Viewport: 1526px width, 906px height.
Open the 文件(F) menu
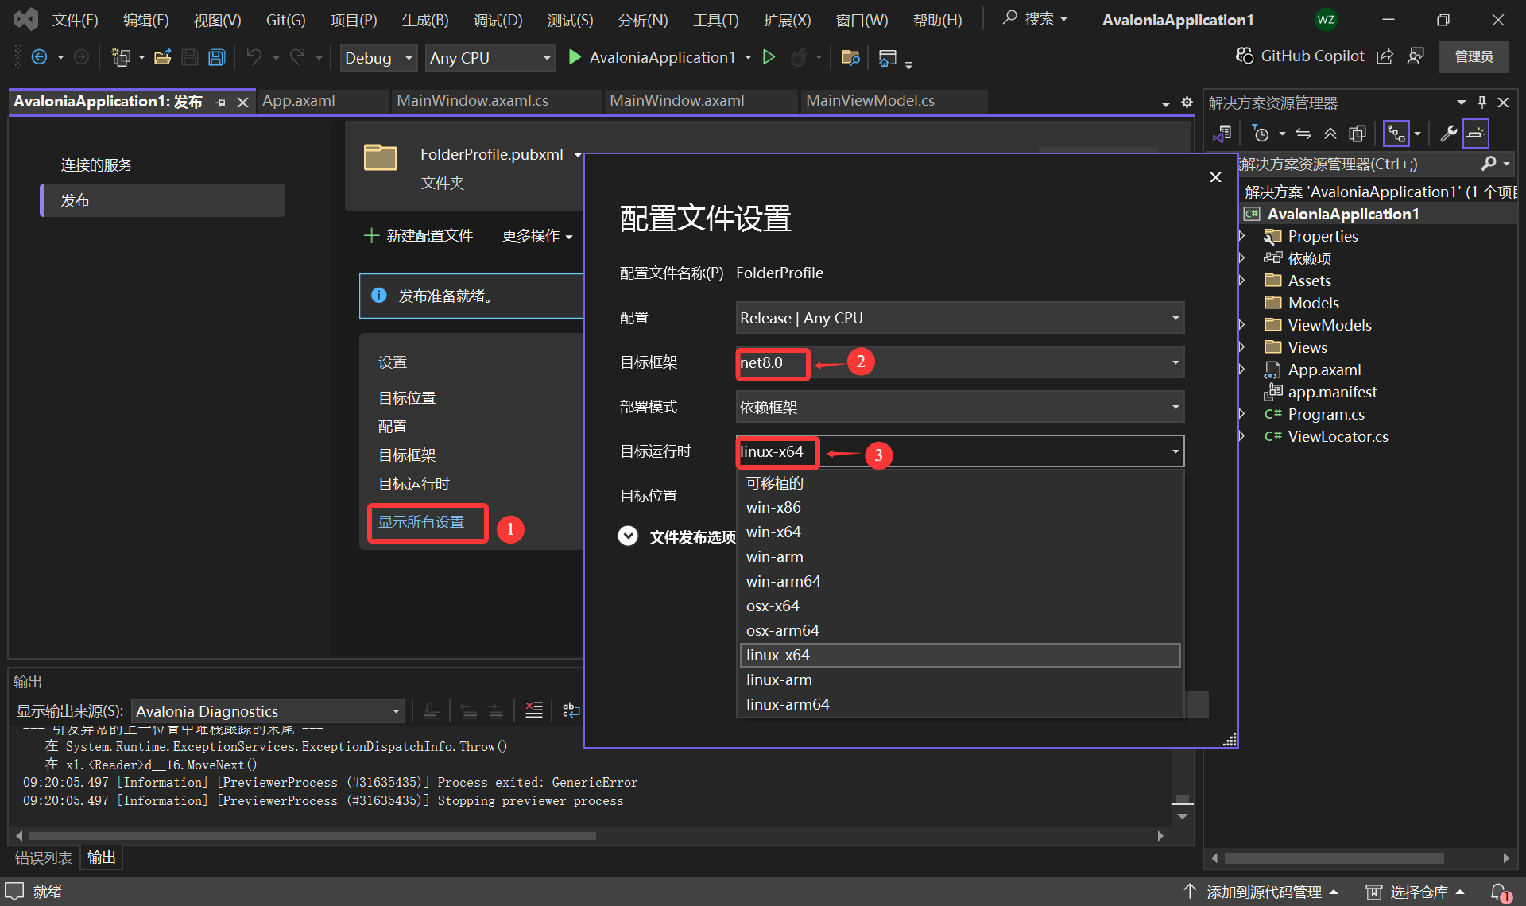76,20
